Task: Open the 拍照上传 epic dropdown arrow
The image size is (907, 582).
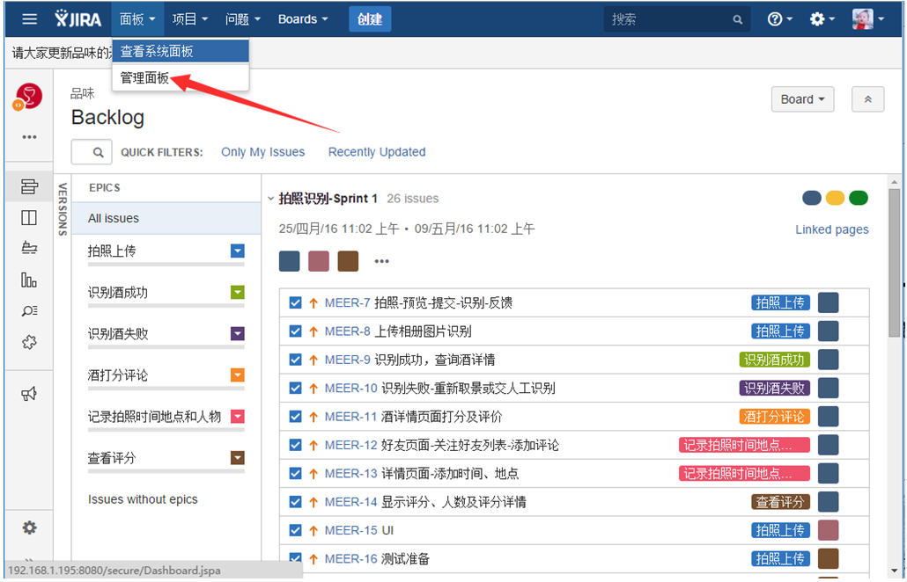Action: pos(237,251)
